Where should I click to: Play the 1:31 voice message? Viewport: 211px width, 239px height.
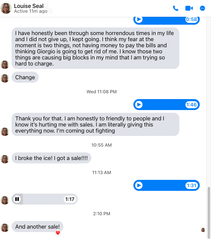pyautogui.click(x=139, y=185)
